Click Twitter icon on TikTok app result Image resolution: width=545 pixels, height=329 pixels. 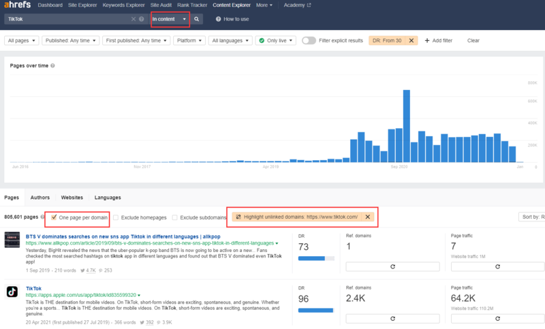[x=142, y=322]
